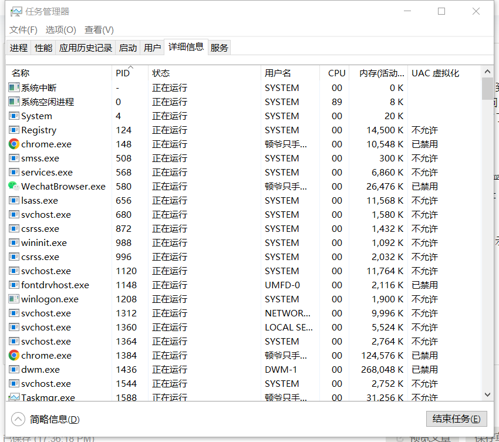Screen dimensions: 499x442
Task: Click csrss.exe icon with PID 996
Action: pyautogui.click(x=14, y=257)
